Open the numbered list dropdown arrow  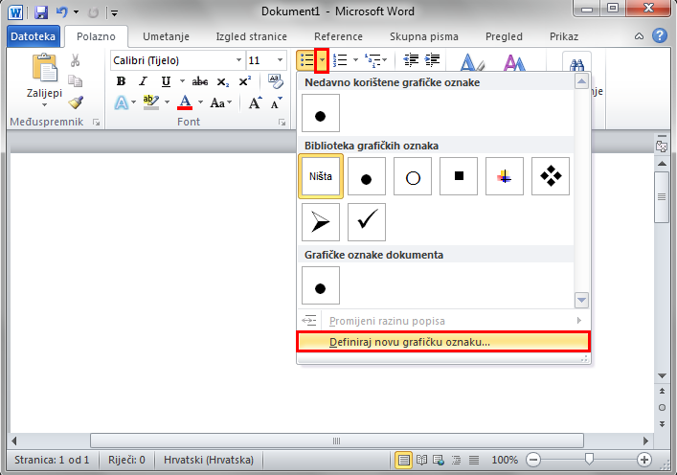point(355,60)
